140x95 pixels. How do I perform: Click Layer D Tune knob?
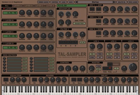(51, 47)
